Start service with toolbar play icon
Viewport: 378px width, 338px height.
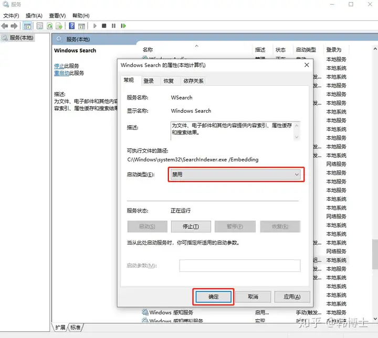pos(94,26)
